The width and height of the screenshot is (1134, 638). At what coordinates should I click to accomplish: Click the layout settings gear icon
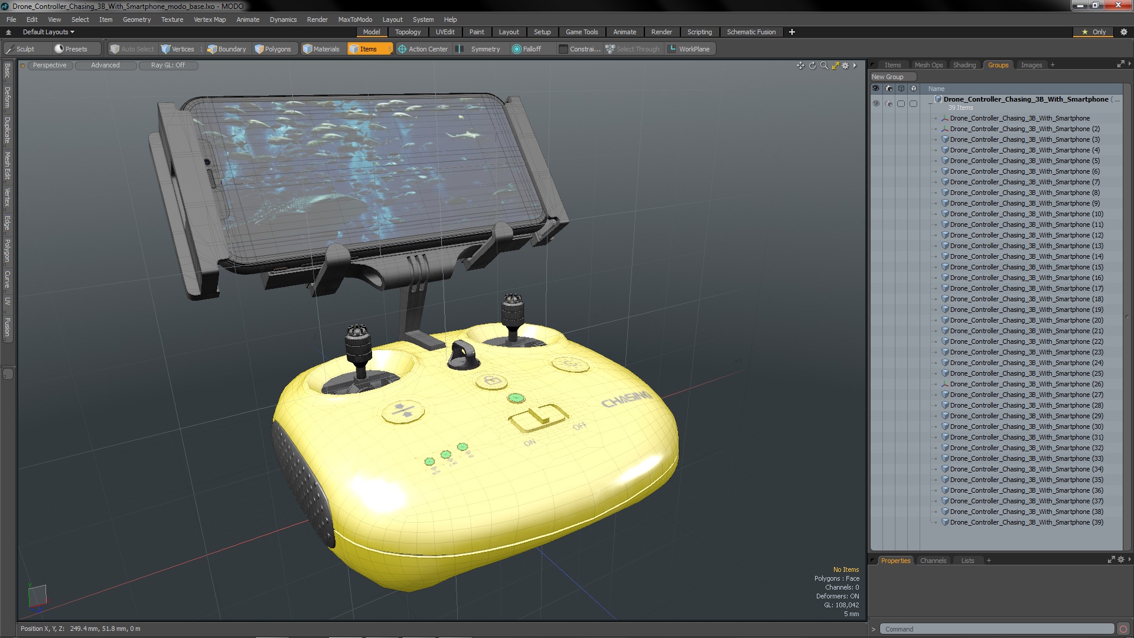pyautogui.click(x=1123, y=32)
